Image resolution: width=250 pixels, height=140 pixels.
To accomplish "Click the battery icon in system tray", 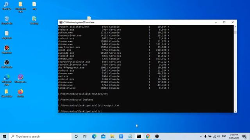I will [x=210, y=136].
